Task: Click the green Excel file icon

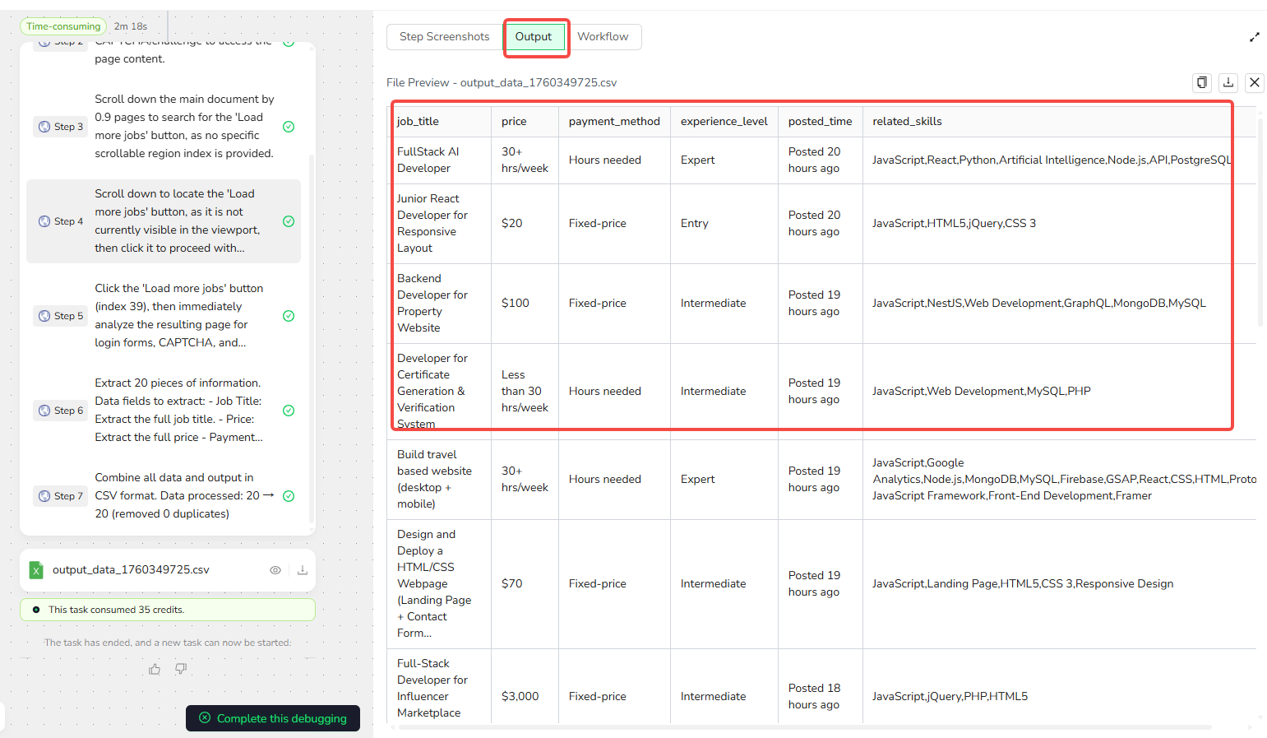Action: point(36,570)
